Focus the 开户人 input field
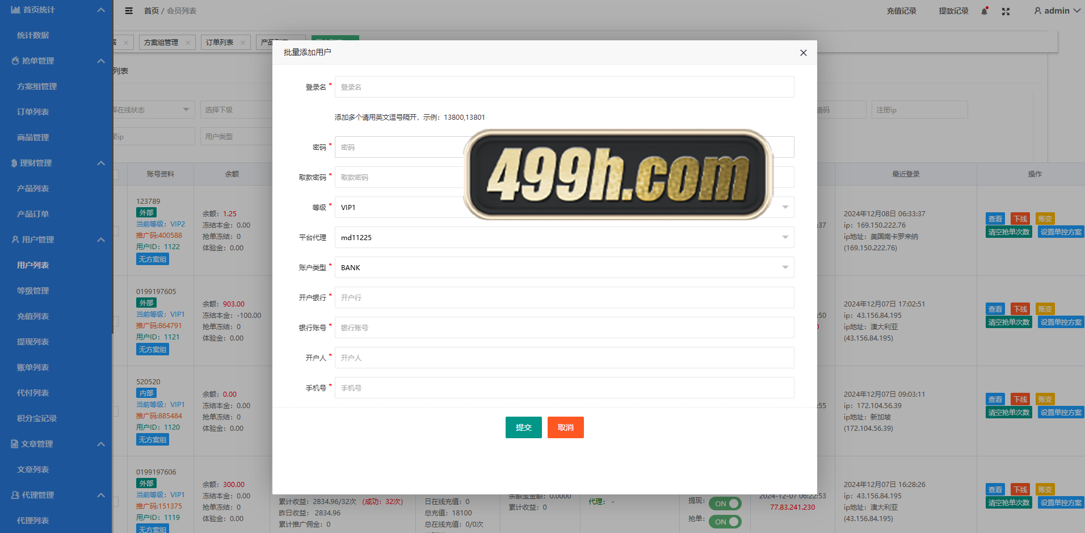This screenshot has height=533, width=1085. [565, 358]
